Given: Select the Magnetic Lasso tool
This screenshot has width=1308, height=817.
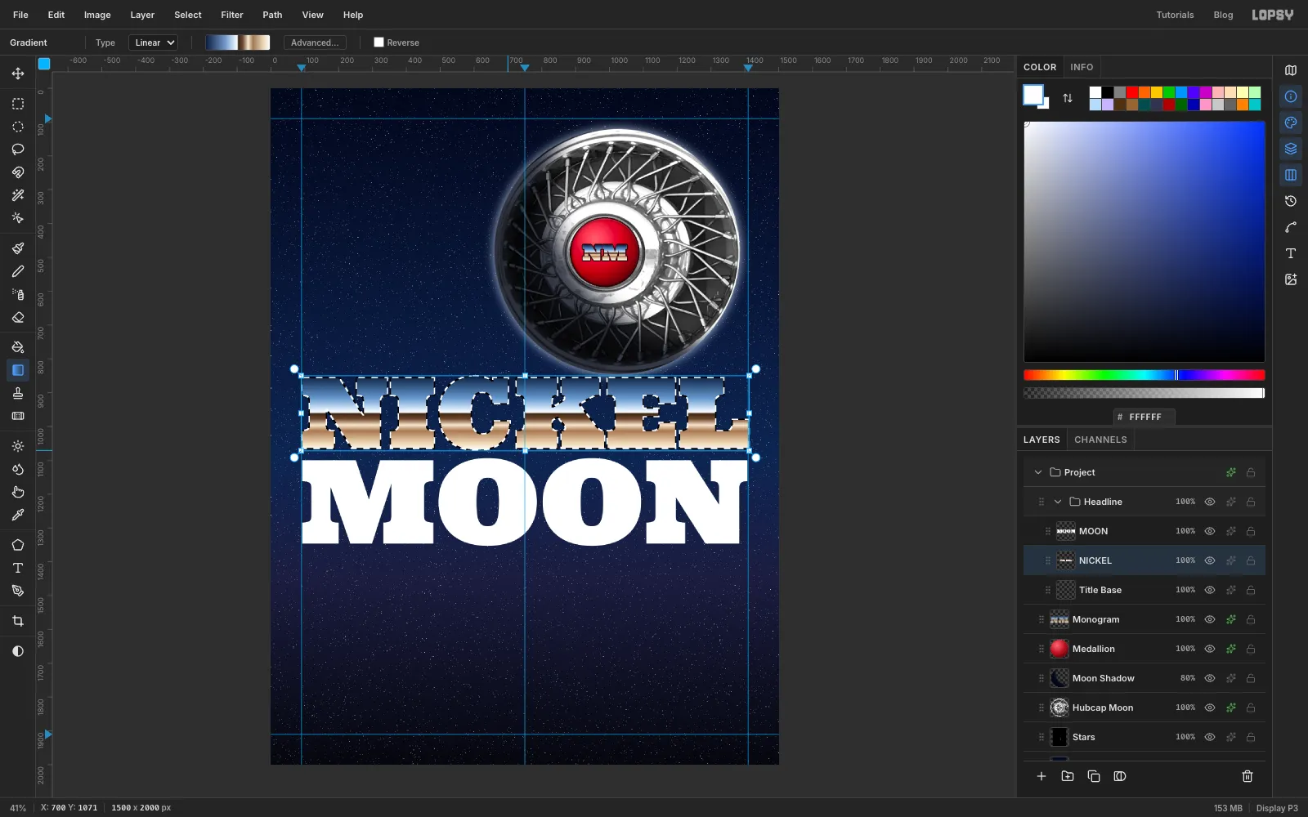Looking at the screenshot, I should (18, 172).
